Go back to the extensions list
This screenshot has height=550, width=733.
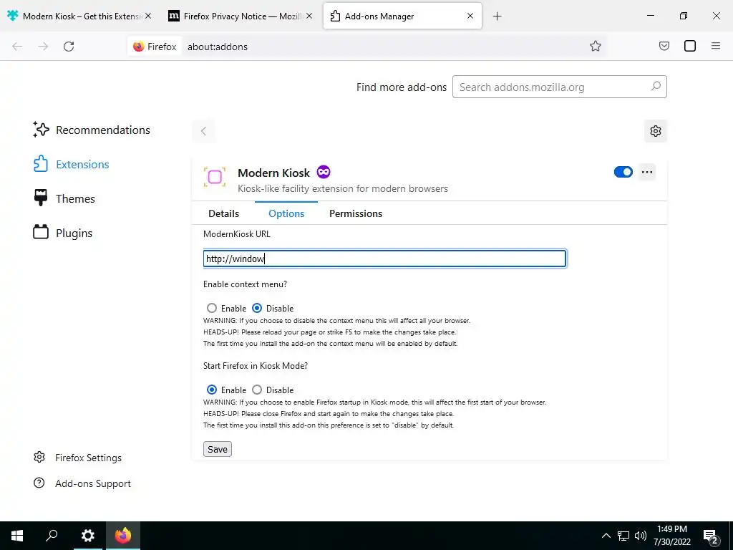[203, 131]
